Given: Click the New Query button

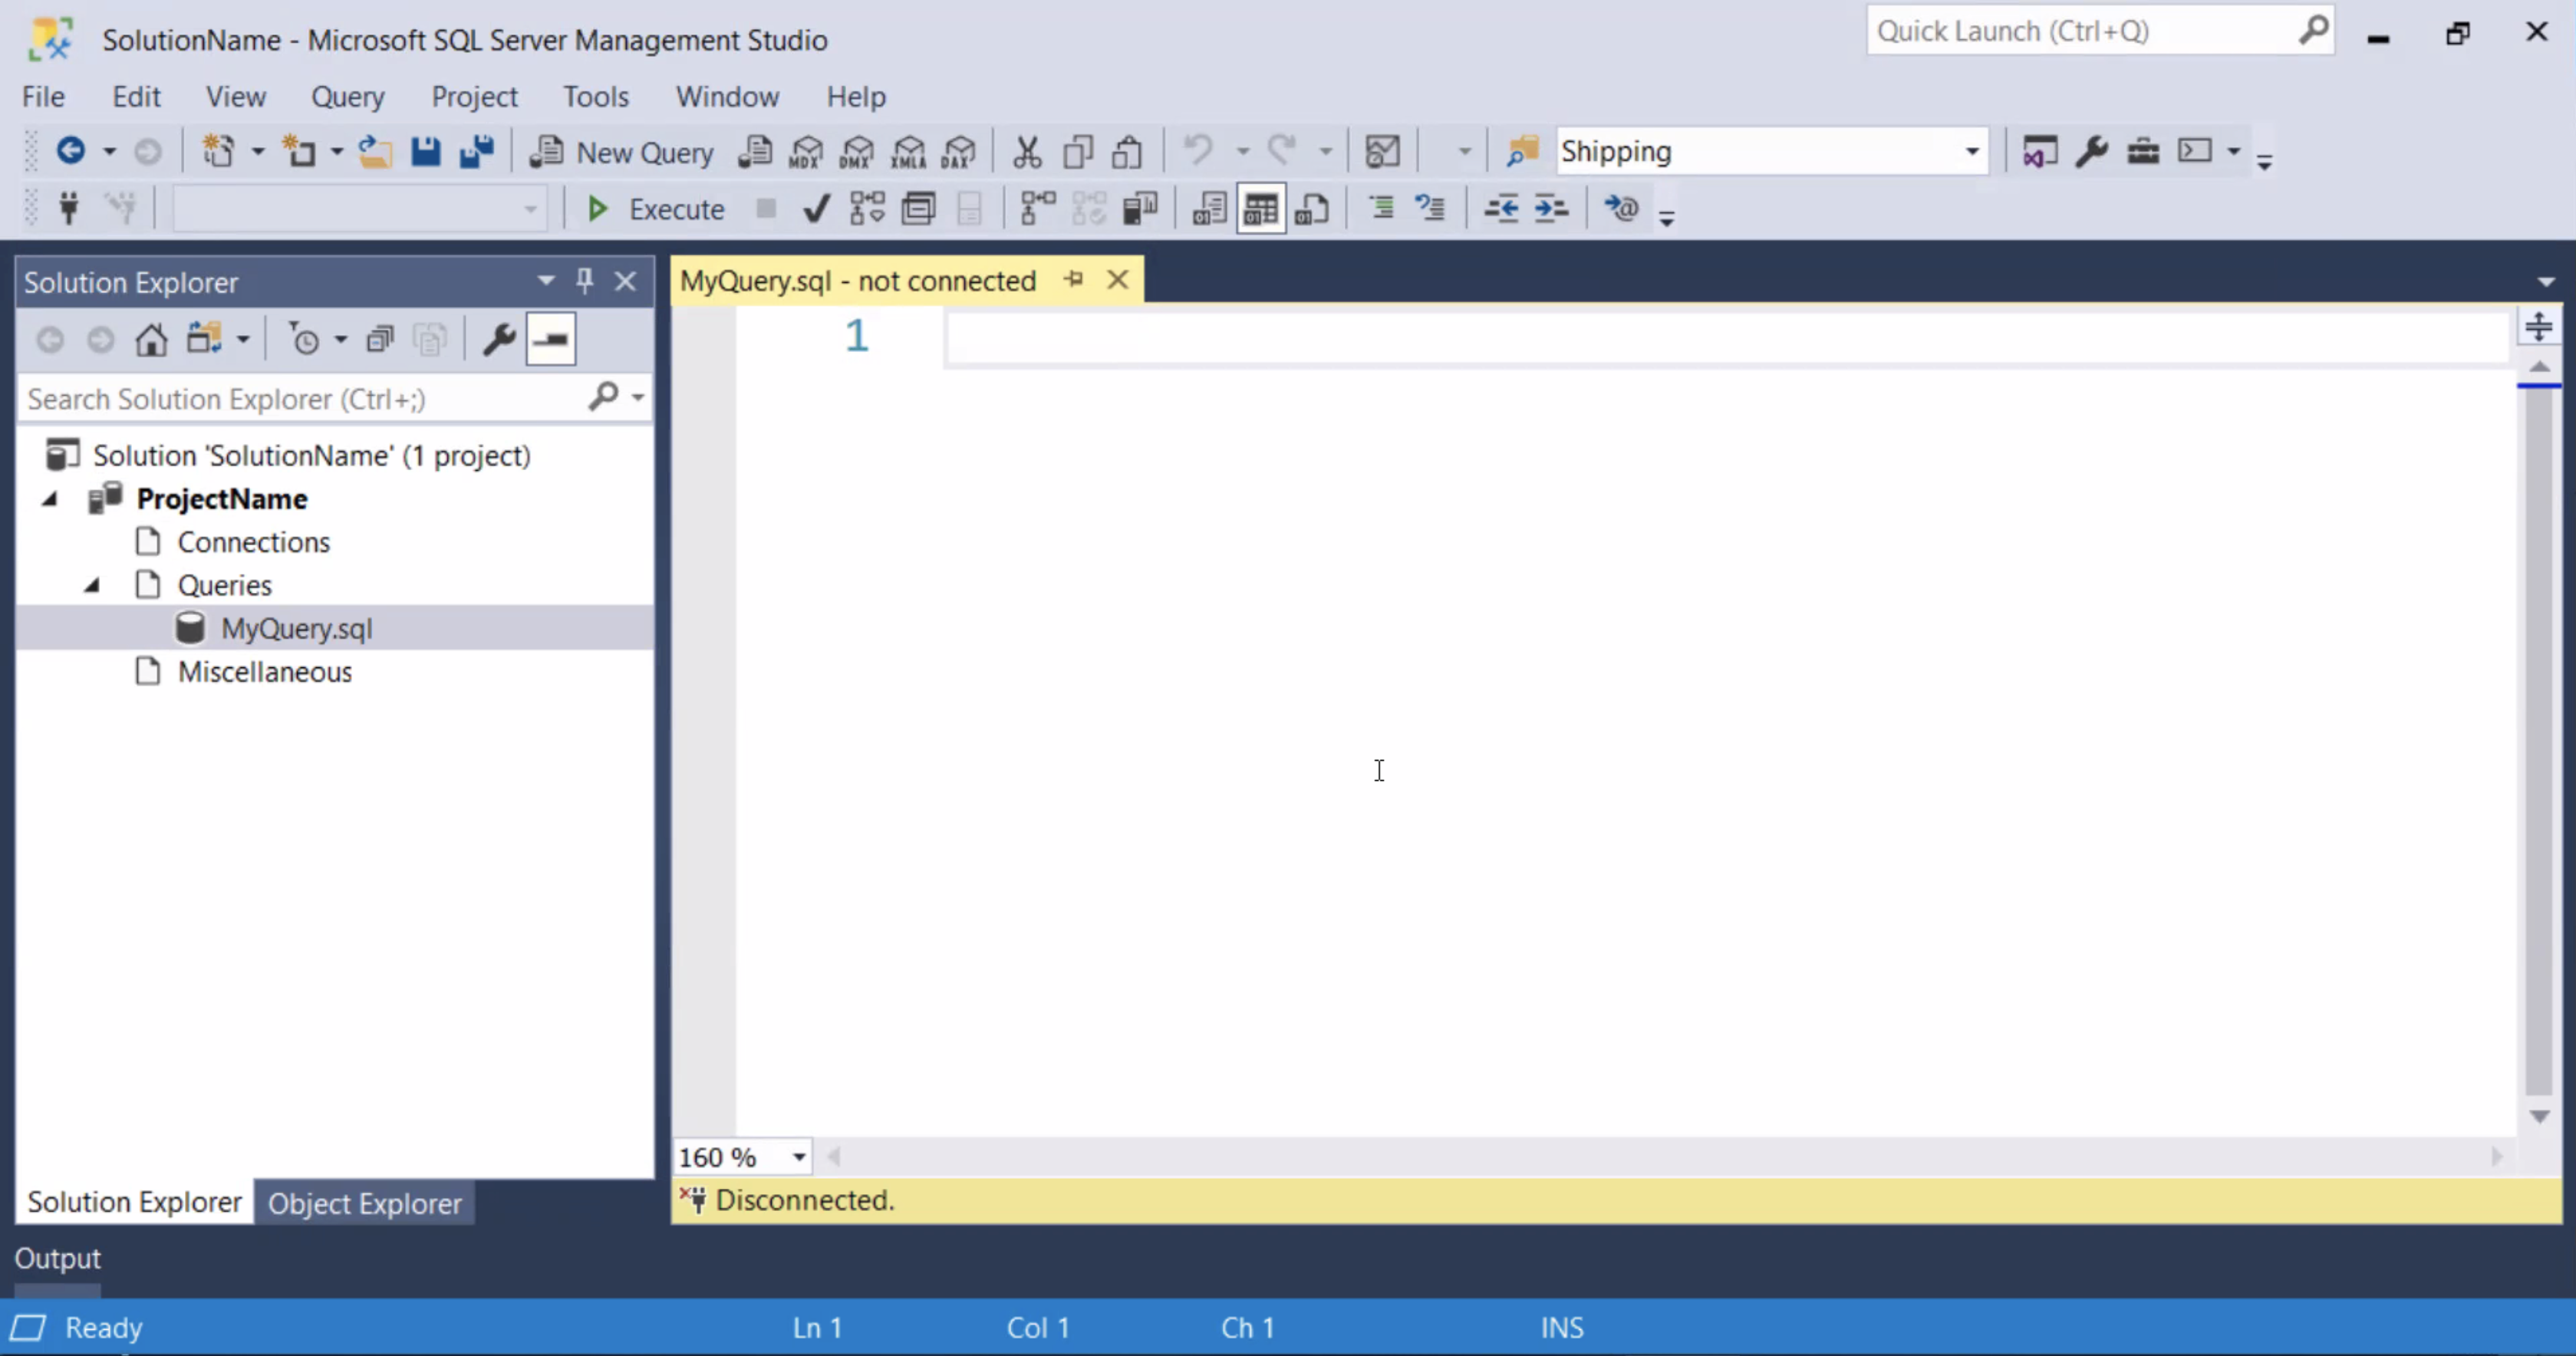Looking at the screenshot, I should (x=622, y=152).
